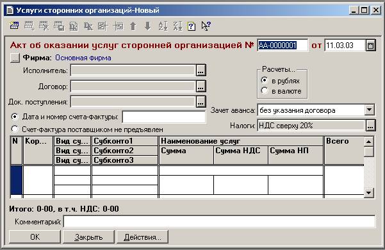Select 'Дата и номер счета-фактуры' option
The height and width of the screenshot is (250, 385).
[15, 117]
